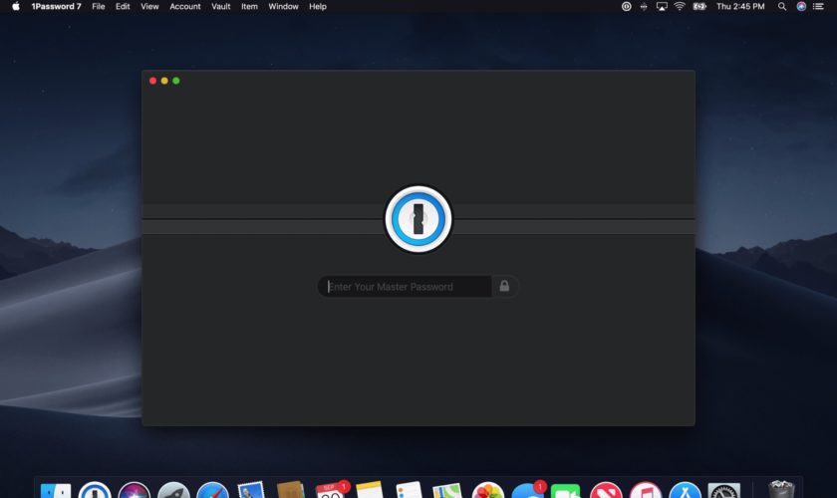Open Spotlight search magnifier
Screen dimensions: 837x498
tap(782, 6)
